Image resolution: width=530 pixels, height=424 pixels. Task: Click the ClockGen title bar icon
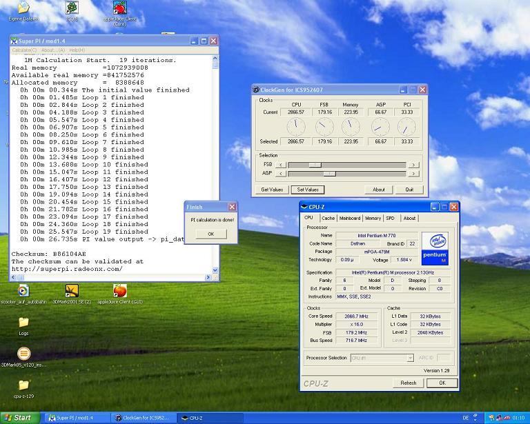256,90
